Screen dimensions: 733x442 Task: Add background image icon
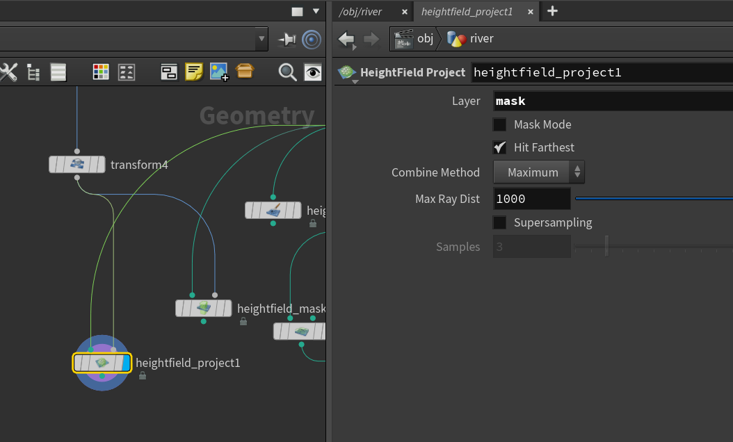coord(219,72)
